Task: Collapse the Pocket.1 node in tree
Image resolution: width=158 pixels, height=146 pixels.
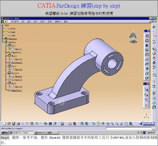Action: (x=6, y=73)
